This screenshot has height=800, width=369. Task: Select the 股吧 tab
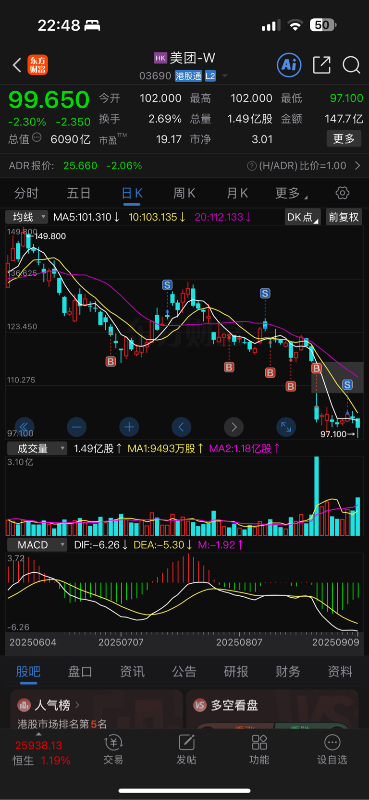click(28, 671)
